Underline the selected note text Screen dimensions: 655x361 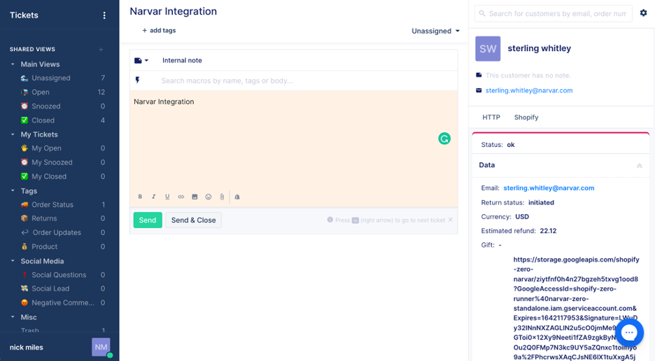click(167, 197)
